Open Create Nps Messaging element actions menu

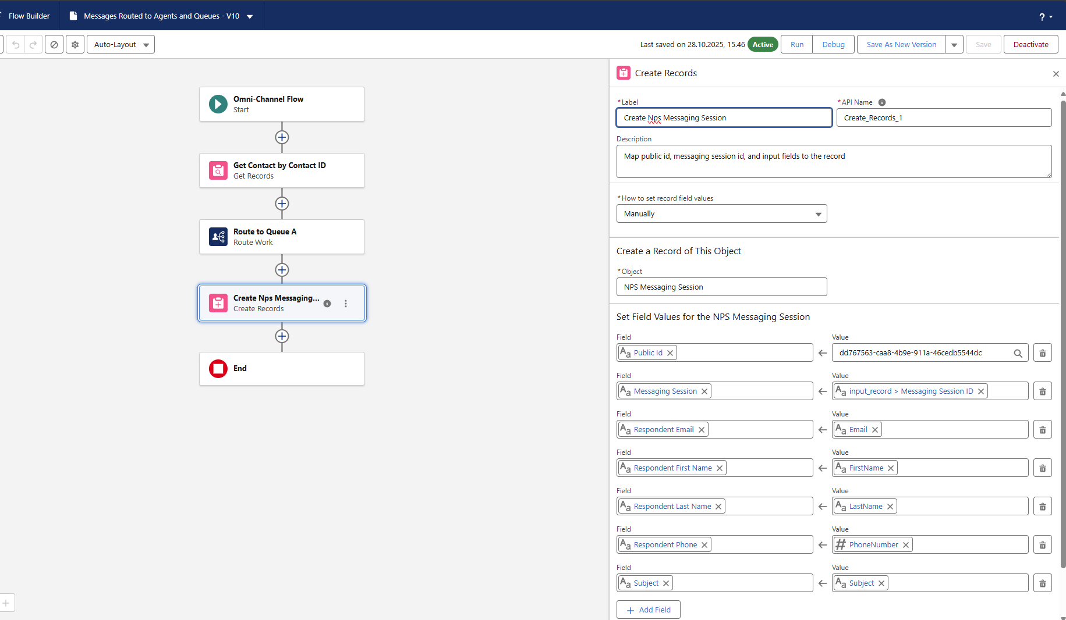click(x=346, y=304)
